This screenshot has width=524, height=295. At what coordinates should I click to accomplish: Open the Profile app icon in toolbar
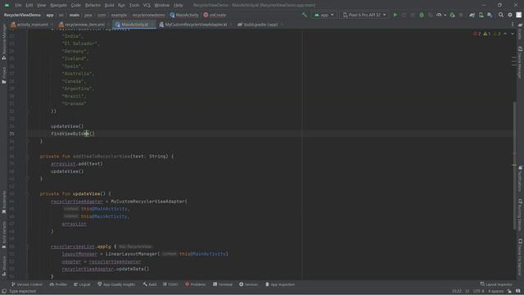click(x=439, y=15)
